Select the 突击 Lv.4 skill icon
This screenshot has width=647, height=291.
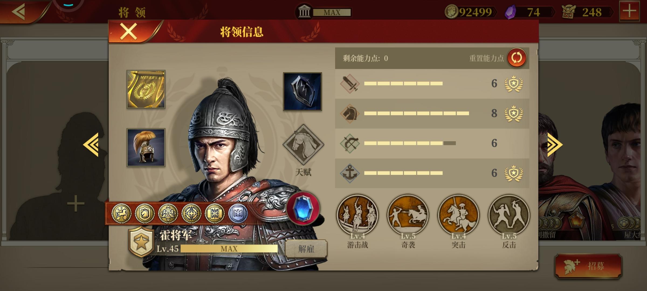458,215
